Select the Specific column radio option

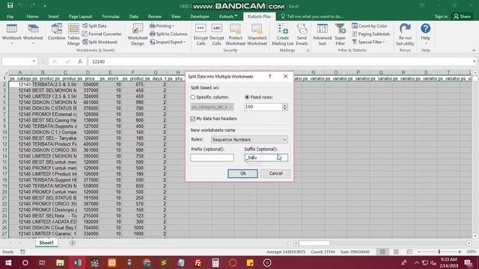click(193, 97)
